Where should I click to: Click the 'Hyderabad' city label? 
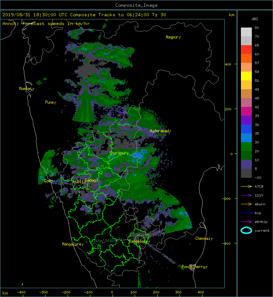point(160,131)
